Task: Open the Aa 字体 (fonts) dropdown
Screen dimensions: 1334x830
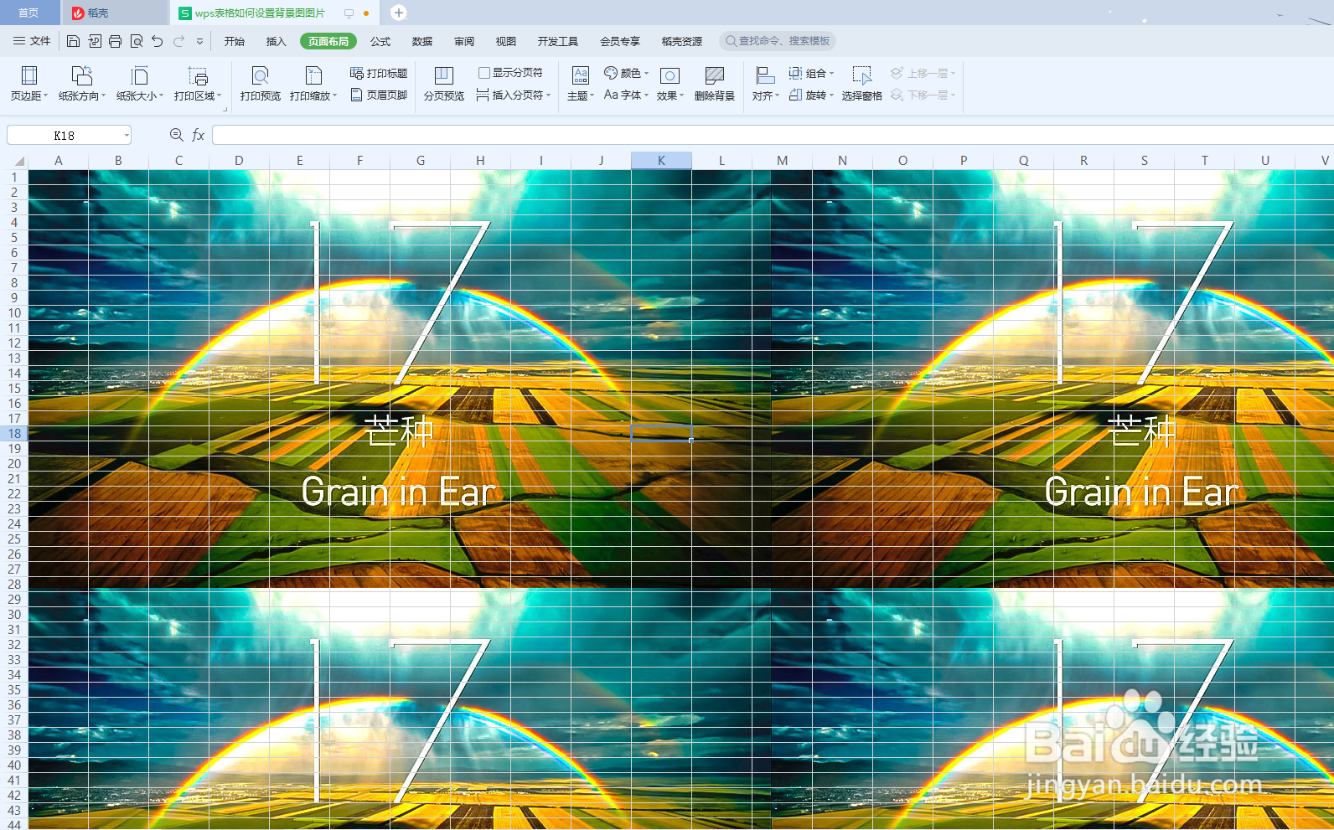Action: pyautogui.click(x=627, y=95)
